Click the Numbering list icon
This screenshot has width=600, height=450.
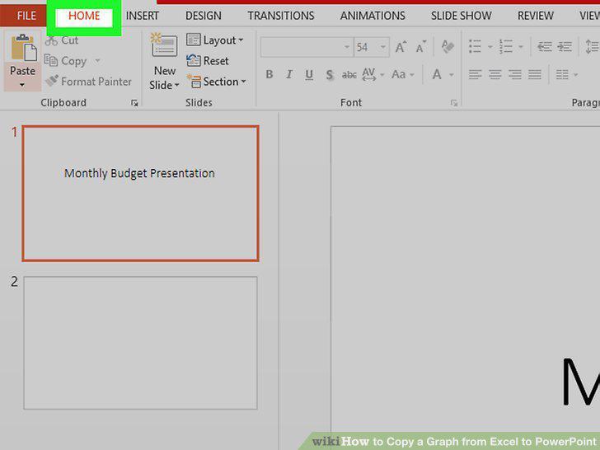click(505, 47)
